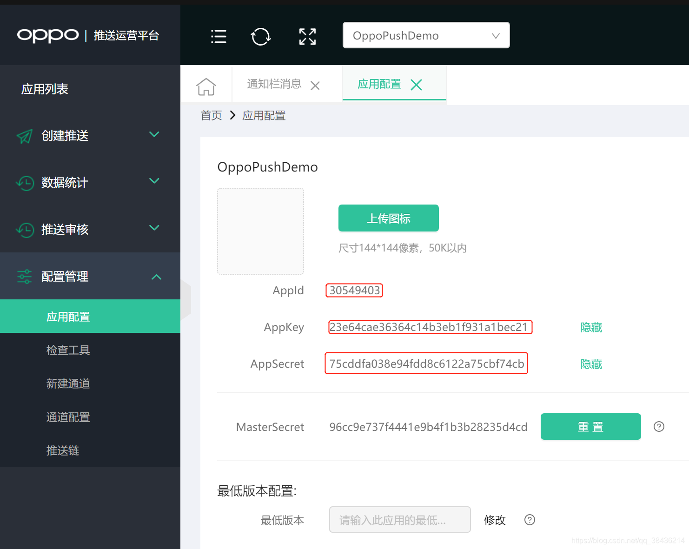Image resolution: width=689 pixels, height=549 pixels.
Task: Click the 尺寸144*144像素 hint text
Action: (x=403, y=248)
